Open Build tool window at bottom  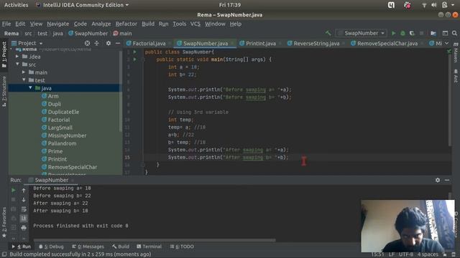coord(121,247)
